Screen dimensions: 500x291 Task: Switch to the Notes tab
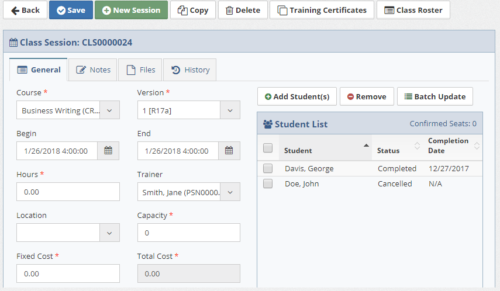[x=93, y=70]
